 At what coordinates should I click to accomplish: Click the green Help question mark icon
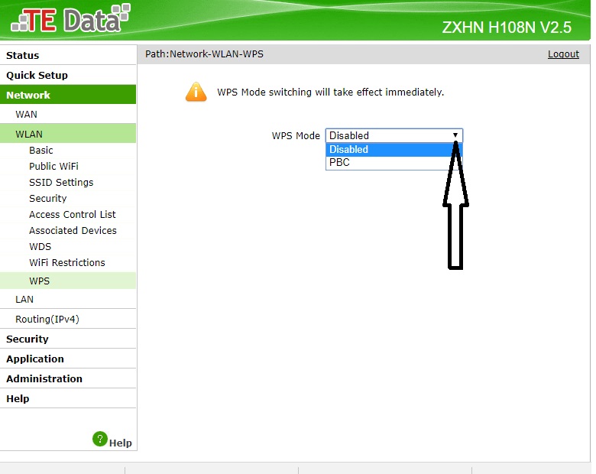click(100, 439)
